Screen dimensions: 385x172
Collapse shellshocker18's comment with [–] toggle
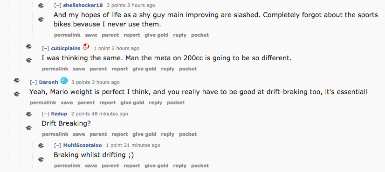tap(58, 5)
